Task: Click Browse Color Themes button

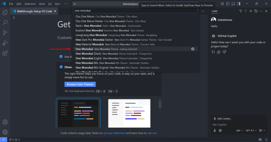Action: coord(80,84)
